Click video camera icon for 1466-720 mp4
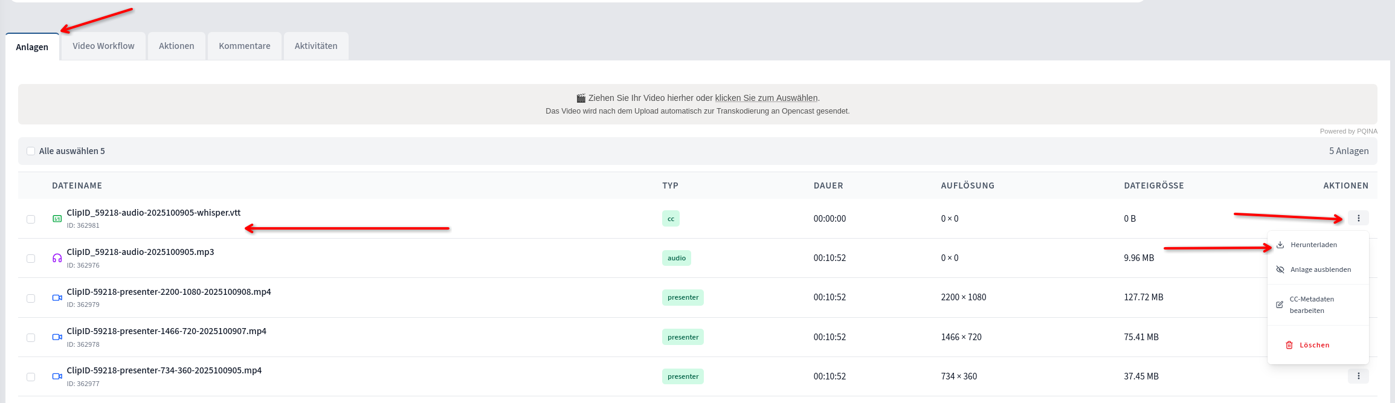This screenshot has width=1395, height=403. click(57, 337)
